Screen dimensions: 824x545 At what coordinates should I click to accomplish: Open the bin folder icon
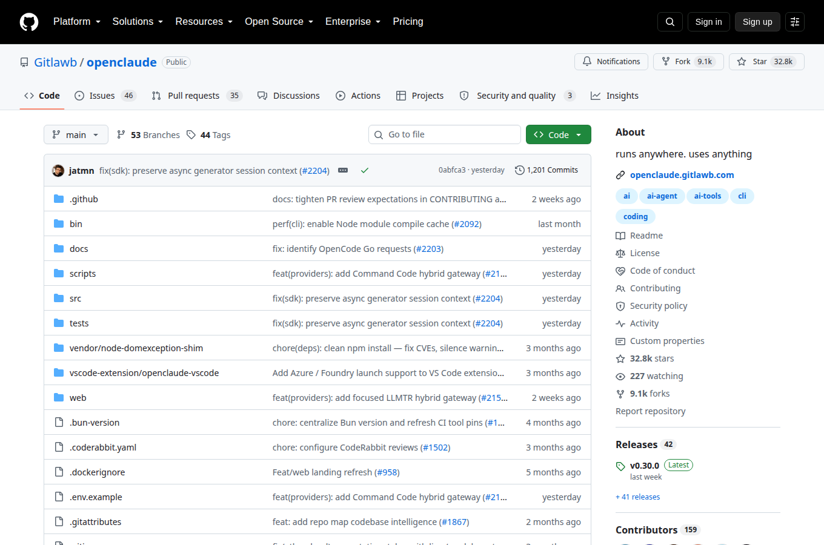tap(59, 223)
